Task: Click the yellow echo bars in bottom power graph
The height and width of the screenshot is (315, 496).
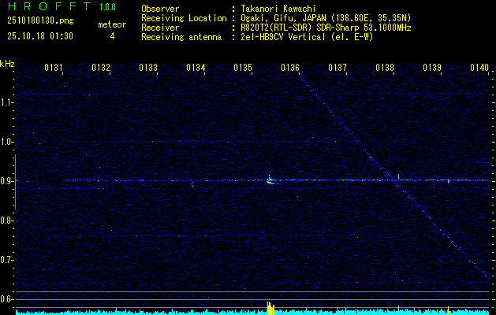Action: click(x=270, y=309)
